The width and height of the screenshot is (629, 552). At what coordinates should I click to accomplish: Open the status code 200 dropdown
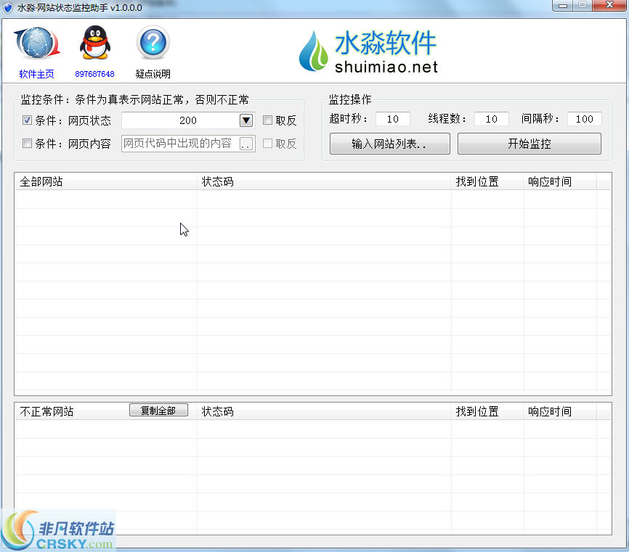click(x=245, y=120)
